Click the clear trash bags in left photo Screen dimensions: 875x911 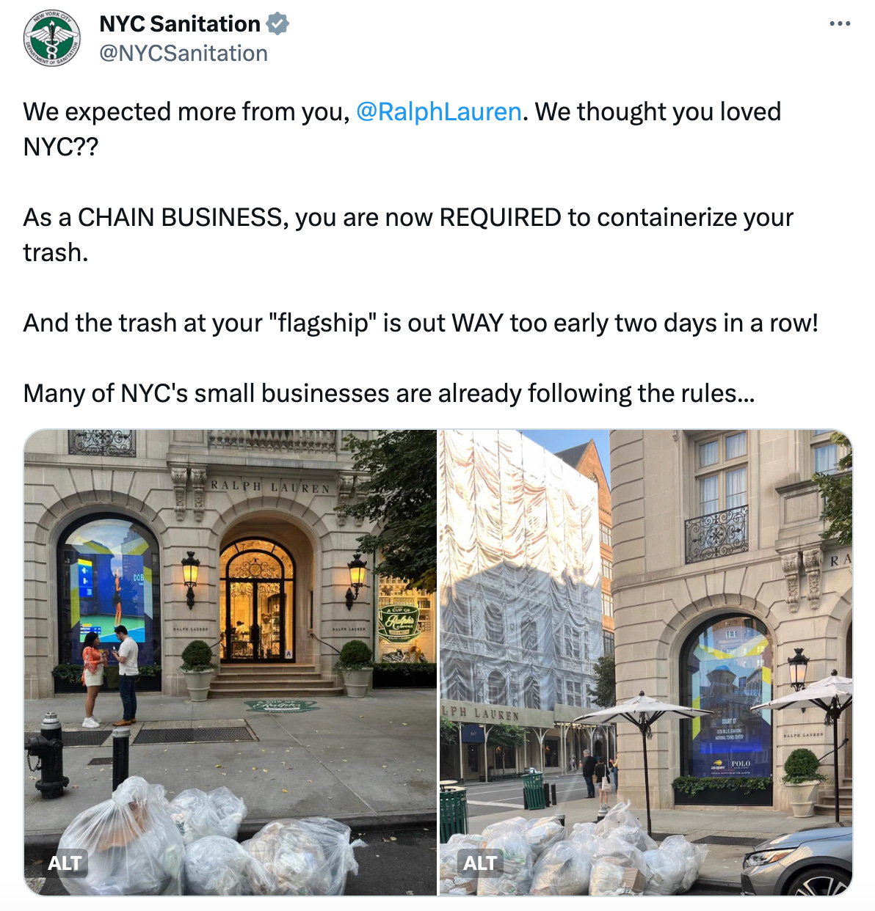[x=209, y=840]
